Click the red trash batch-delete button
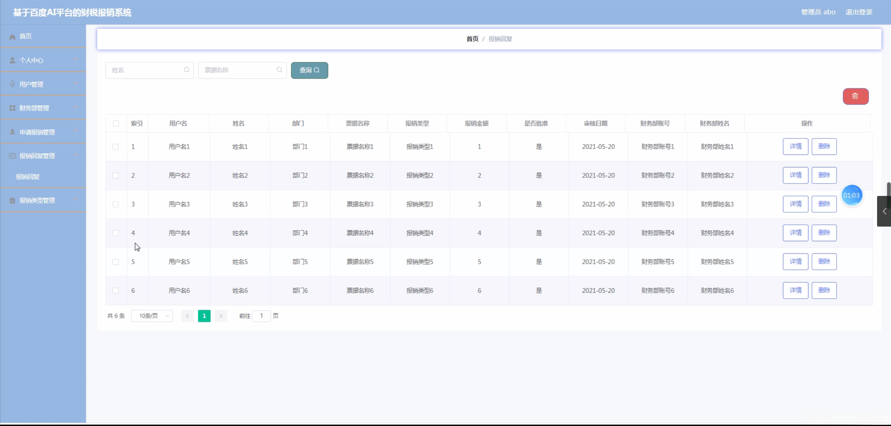The image size is (891, 426). coord(855,96)
